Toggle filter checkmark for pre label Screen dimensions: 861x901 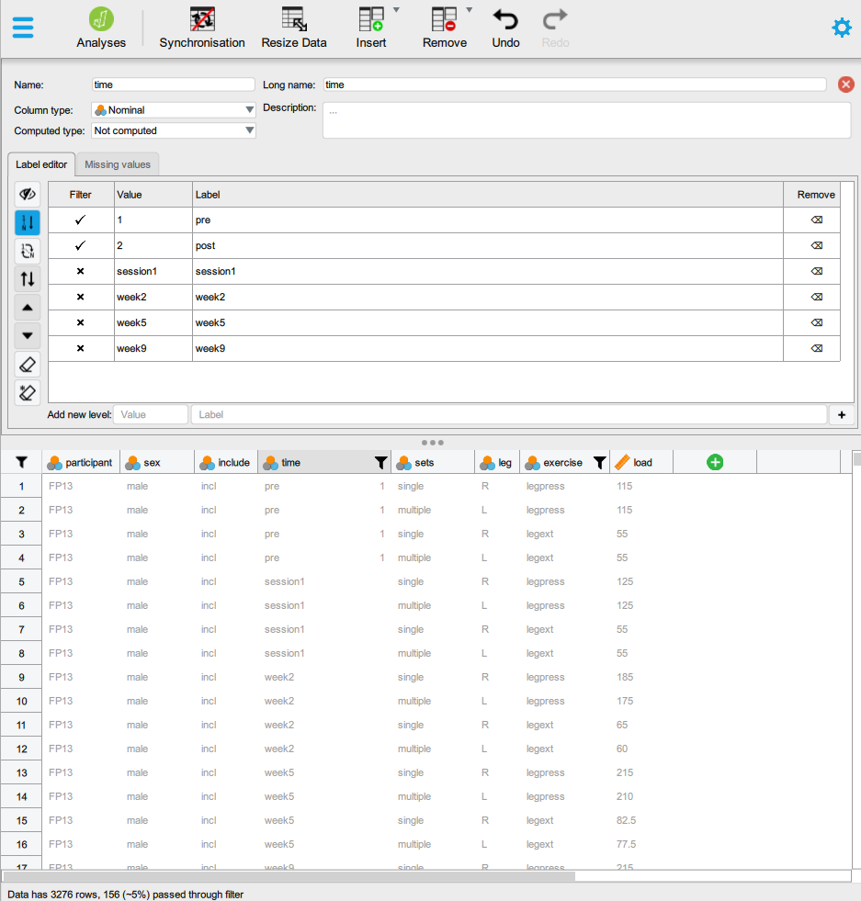point(80,220)
